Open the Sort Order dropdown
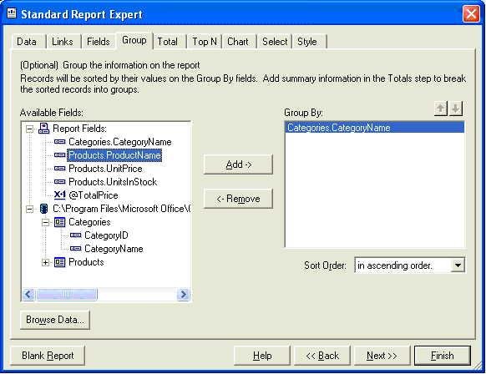486x374 pixels. [458, 265]
